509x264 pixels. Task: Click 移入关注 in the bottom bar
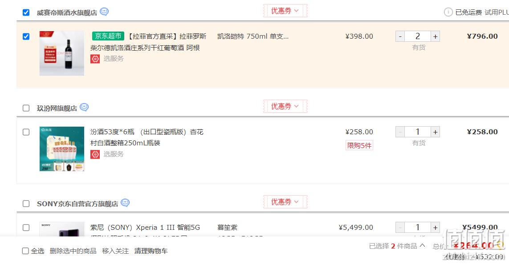click(x=115, y=251)
